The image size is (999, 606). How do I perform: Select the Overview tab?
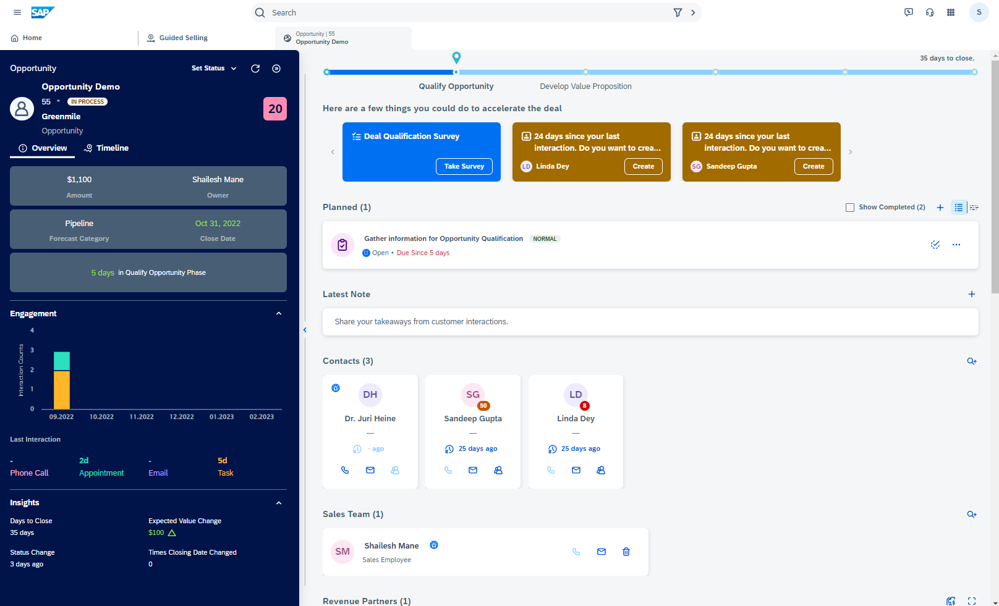coord(43,148)
